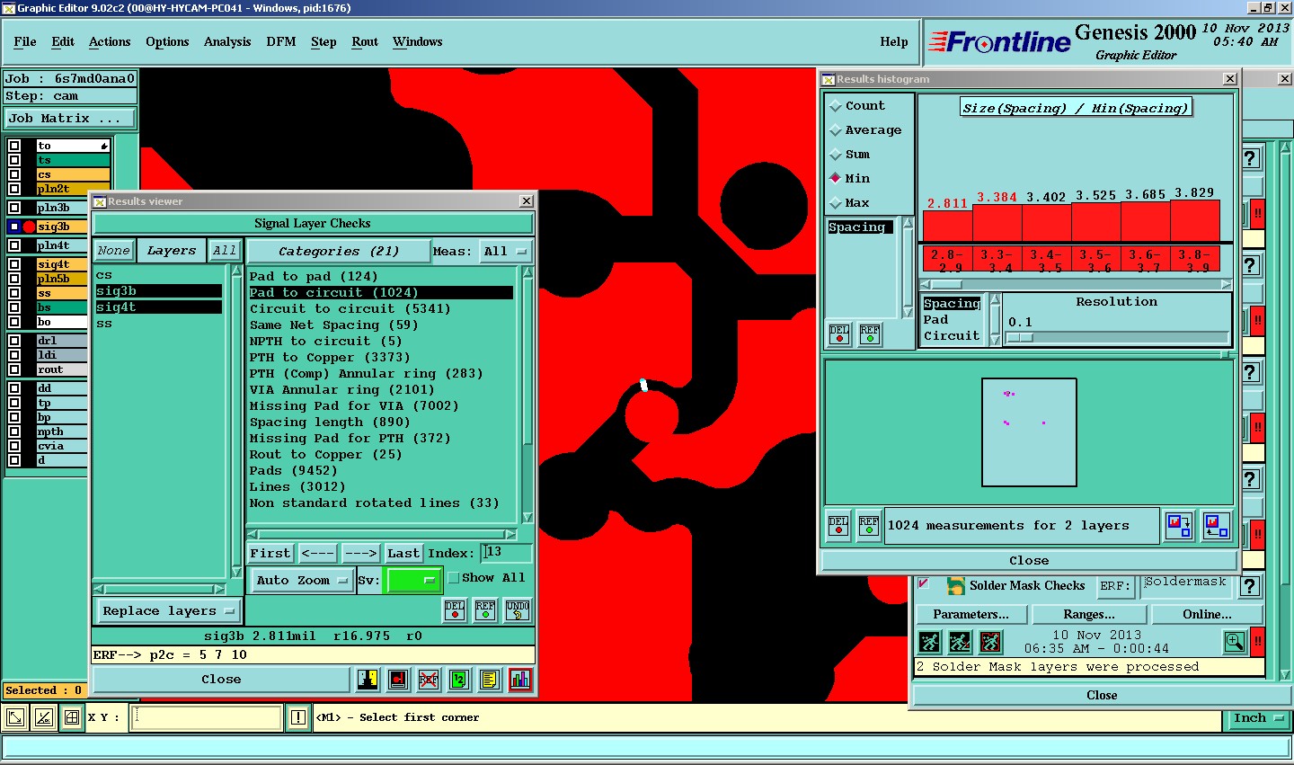Screen dimensions: 1294x765
Task: Open the Actions menu
Action: click(x=110, y=41)
